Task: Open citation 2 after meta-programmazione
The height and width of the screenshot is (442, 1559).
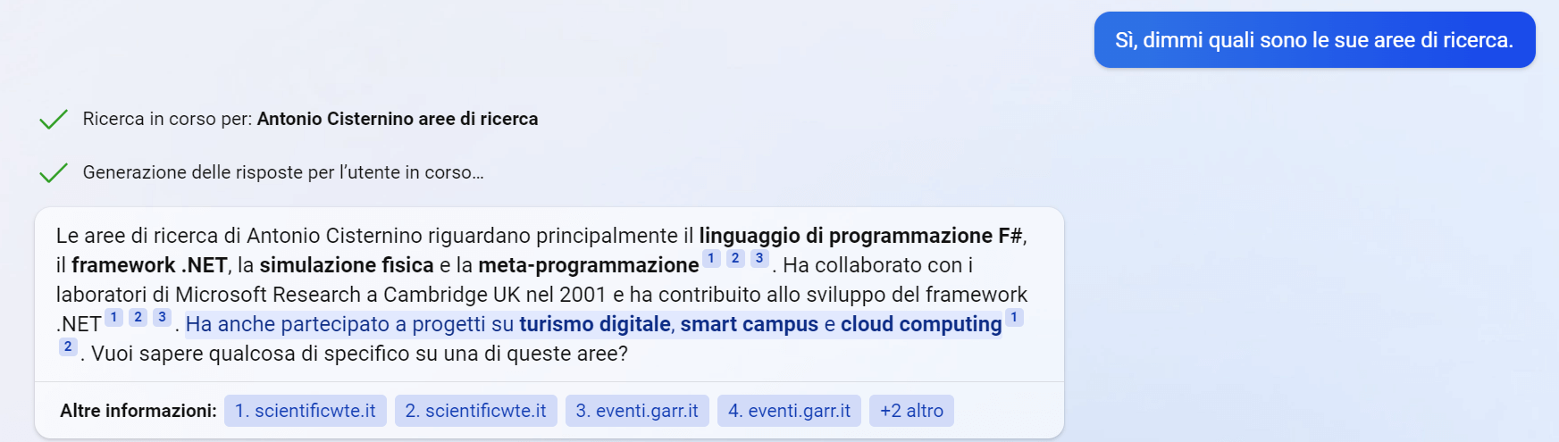Action: point(735,258)
